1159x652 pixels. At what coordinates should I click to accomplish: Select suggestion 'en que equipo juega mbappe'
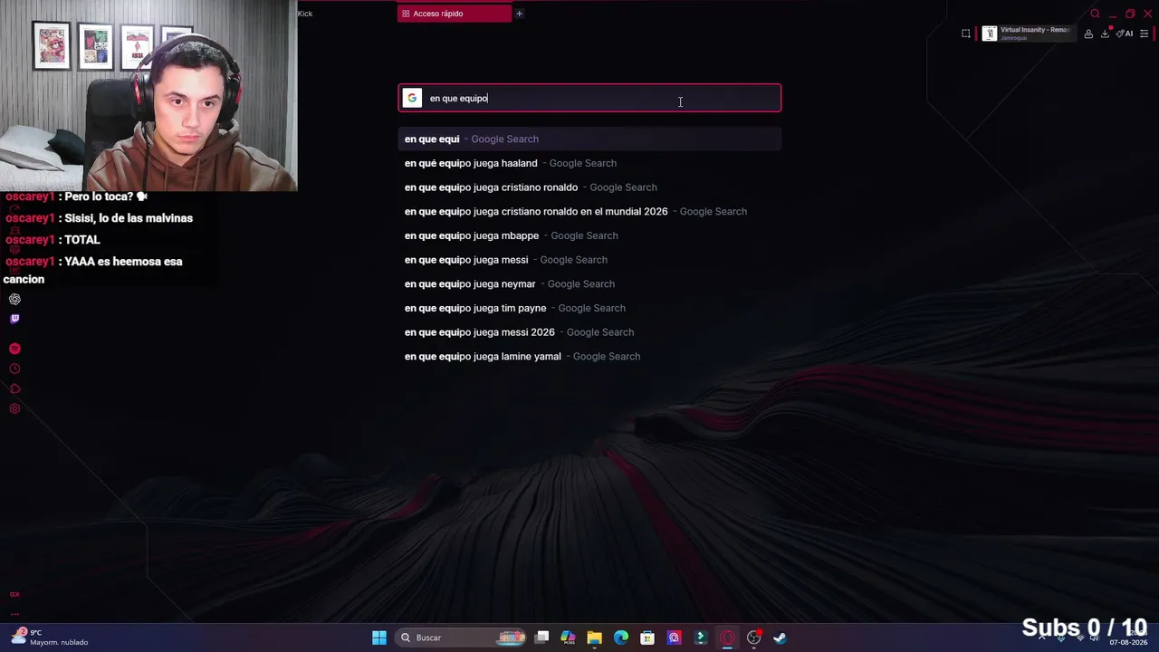(589, 235)
